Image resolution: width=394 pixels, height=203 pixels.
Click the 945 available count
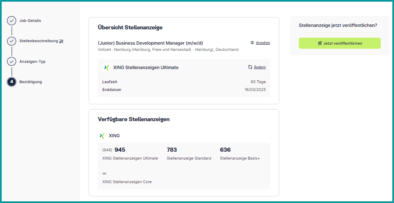[120, 150]
